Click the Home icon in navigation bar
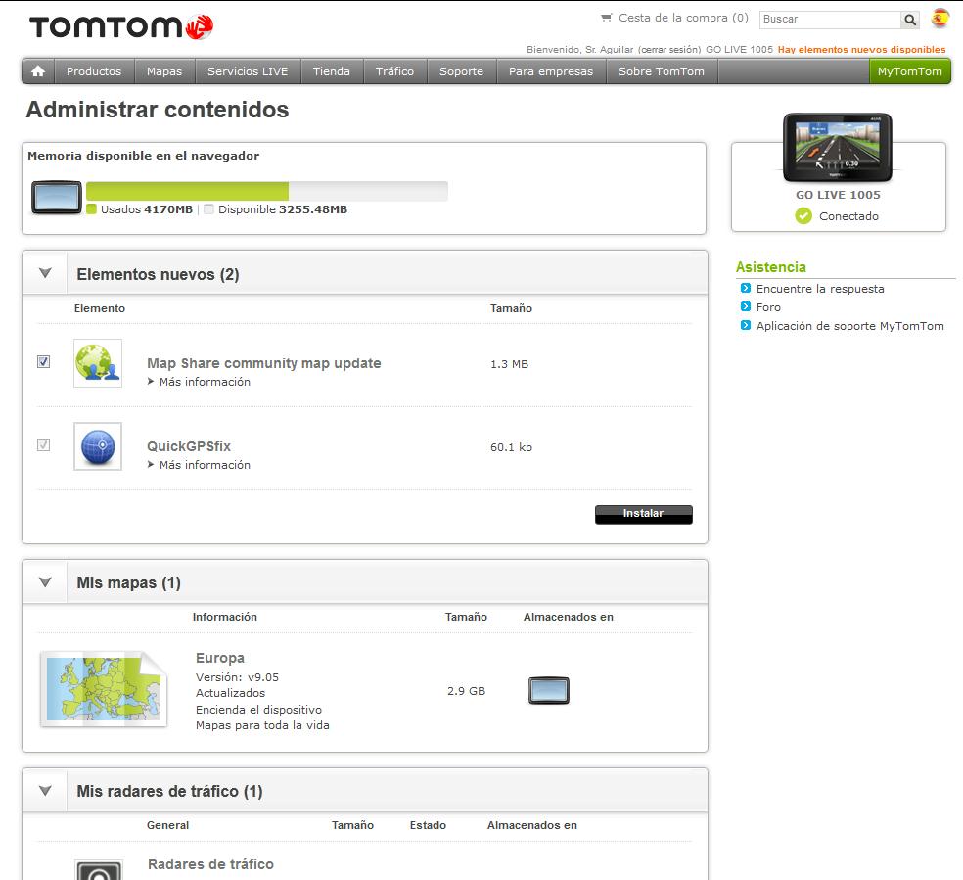The height and width of the screenshot is (880, 963). (38, 71)
